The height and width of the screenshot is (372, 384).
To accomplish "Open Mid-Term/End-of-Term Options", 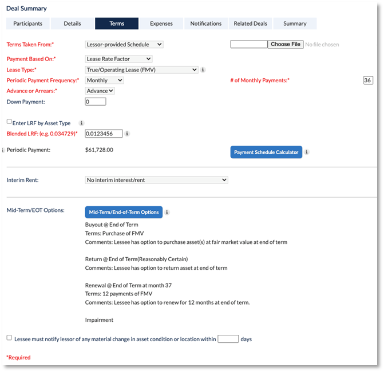I will (124, 212).
